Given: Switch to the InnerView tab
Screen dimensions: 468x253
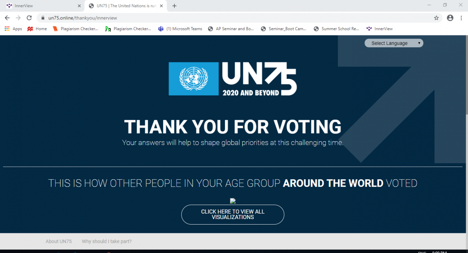Looking at the screenshot, I should [43, 6].
